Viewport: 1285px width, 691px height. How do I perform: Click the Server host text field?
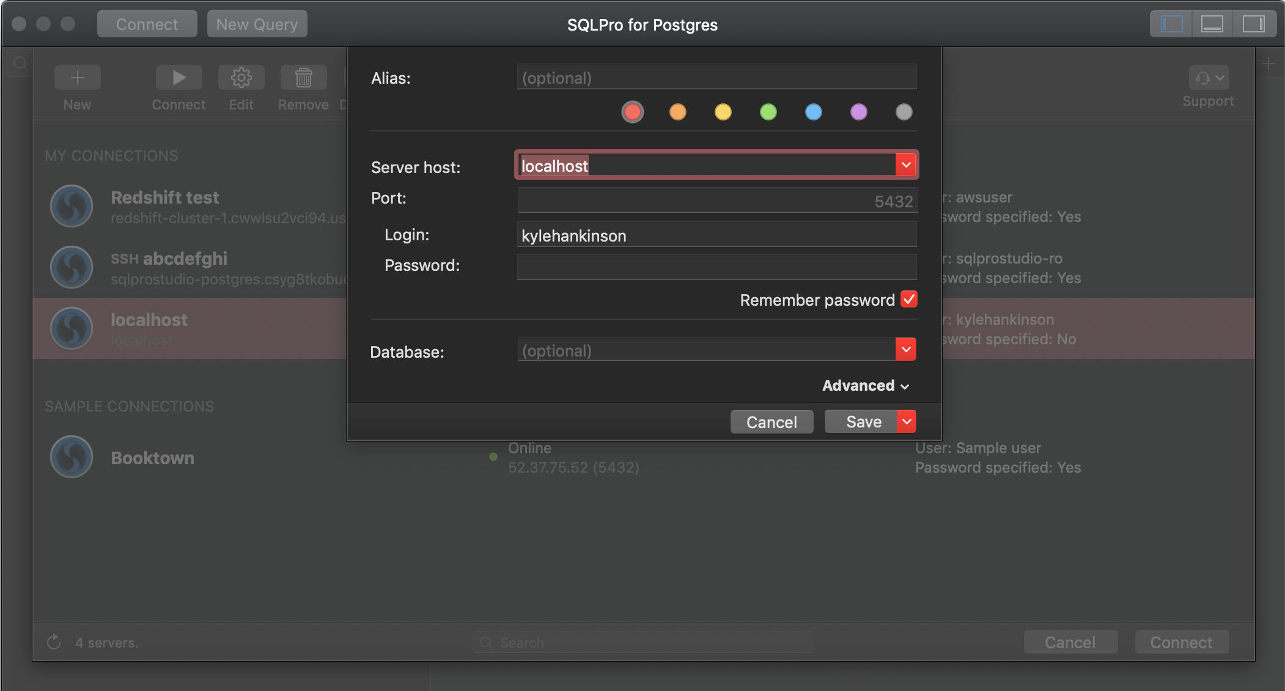pyautogui.click(x=706, y=165)
